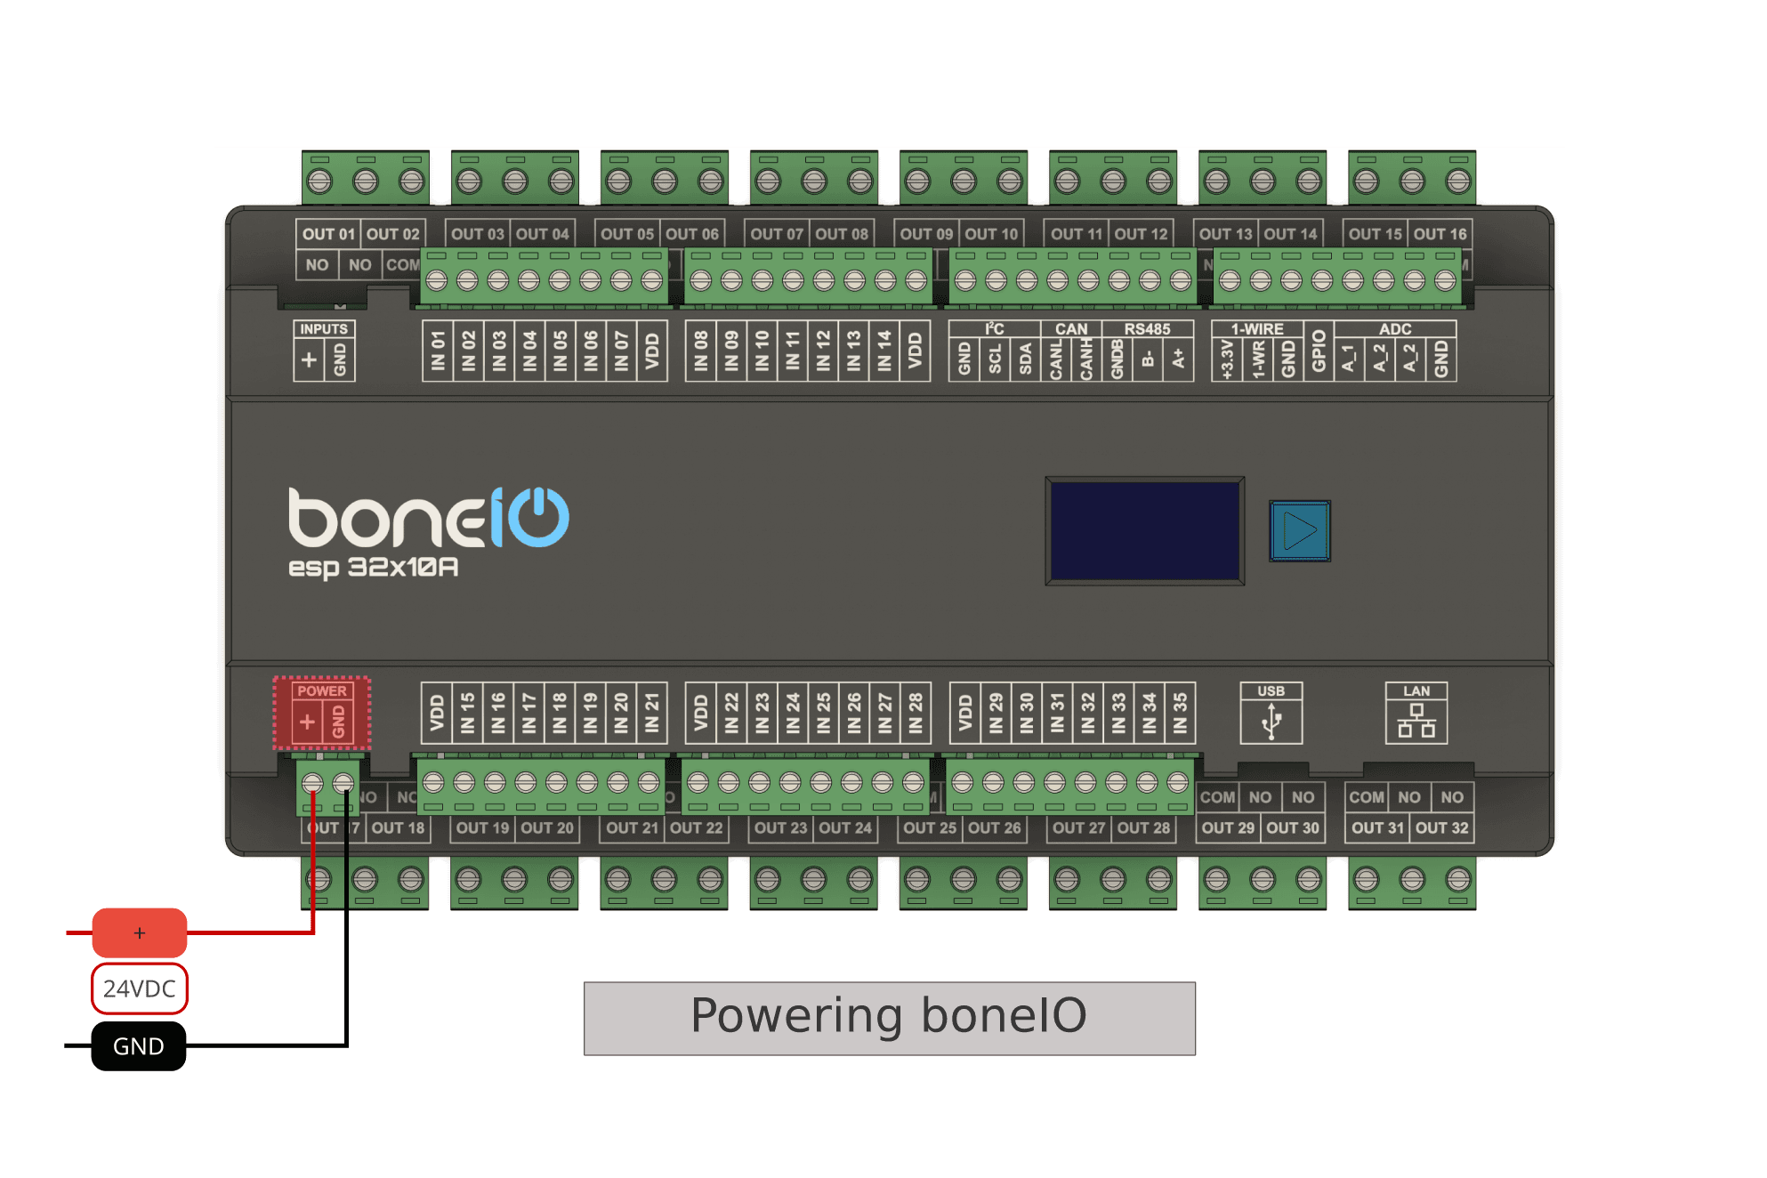The image size is (1767, 1178).
Task: Click the INPUTS heading label
Action: coord(324,328)
